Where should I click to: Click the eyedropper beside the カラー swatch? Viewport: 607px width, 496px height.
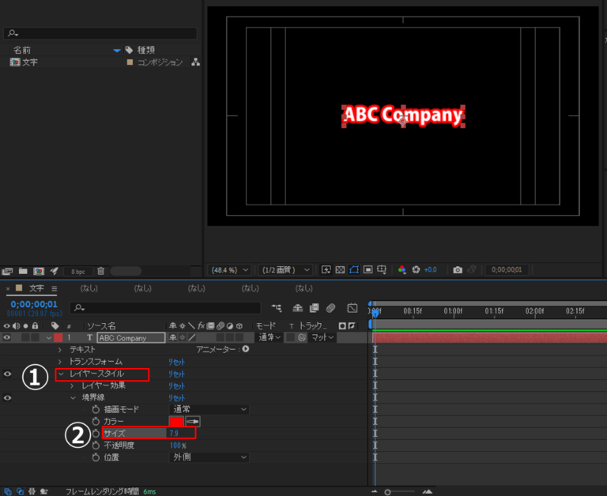coord(192,422)
